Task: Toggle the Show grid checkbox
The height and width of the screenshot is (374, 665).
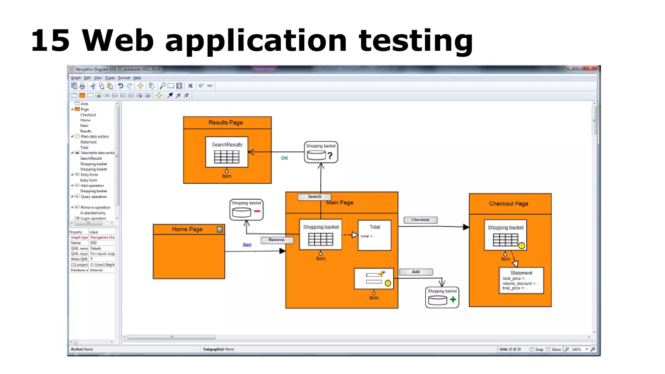Action: pos(548,349)
